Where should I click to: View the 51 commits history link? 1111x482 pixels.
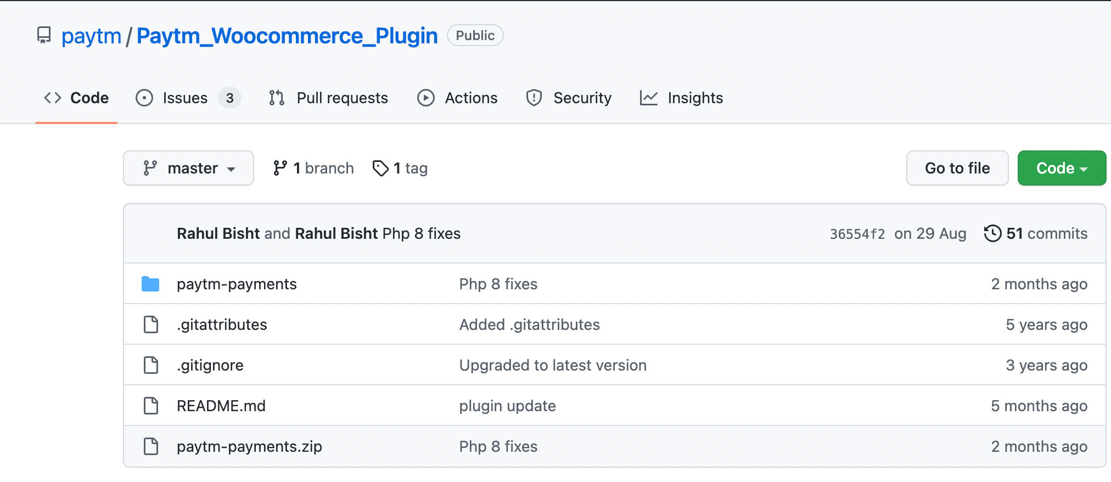pos(1036,234)
